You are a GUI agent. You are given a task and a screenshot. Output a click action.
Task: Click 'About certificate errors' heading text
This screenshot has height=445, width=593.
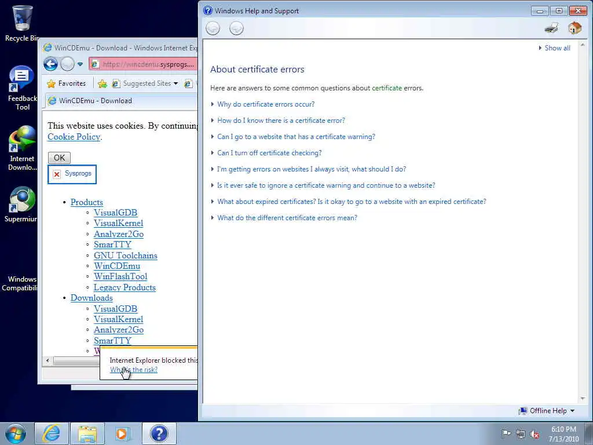tap(257, 70)
